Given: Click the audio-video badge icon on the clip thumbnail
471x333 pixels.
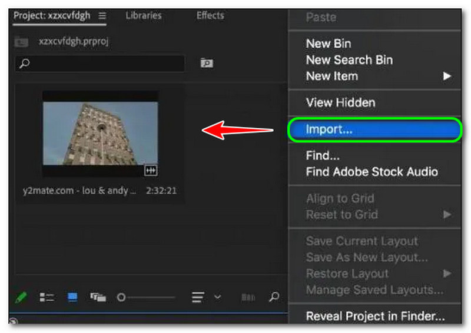Looking at the screenshot, I should [151, 170].
